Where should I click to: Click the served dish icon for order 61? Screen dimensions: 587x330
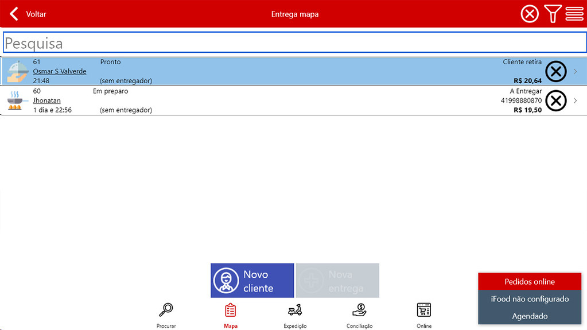point(17,72)
